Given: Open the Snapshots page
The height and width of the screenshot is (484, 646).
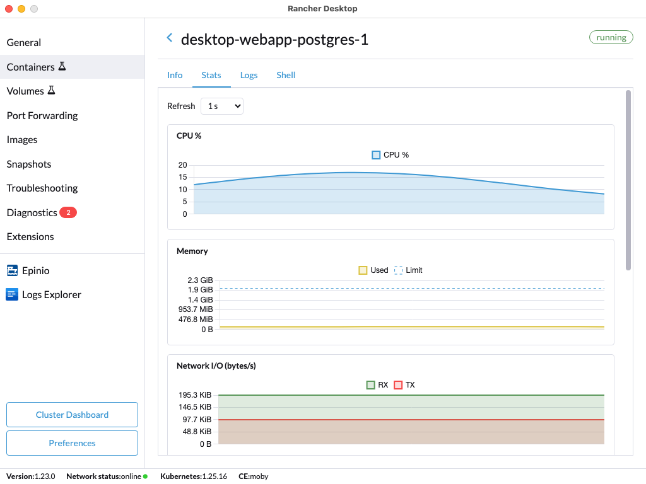Looking at the screenshot, I should pyautogui.click(x=72, y=164).
